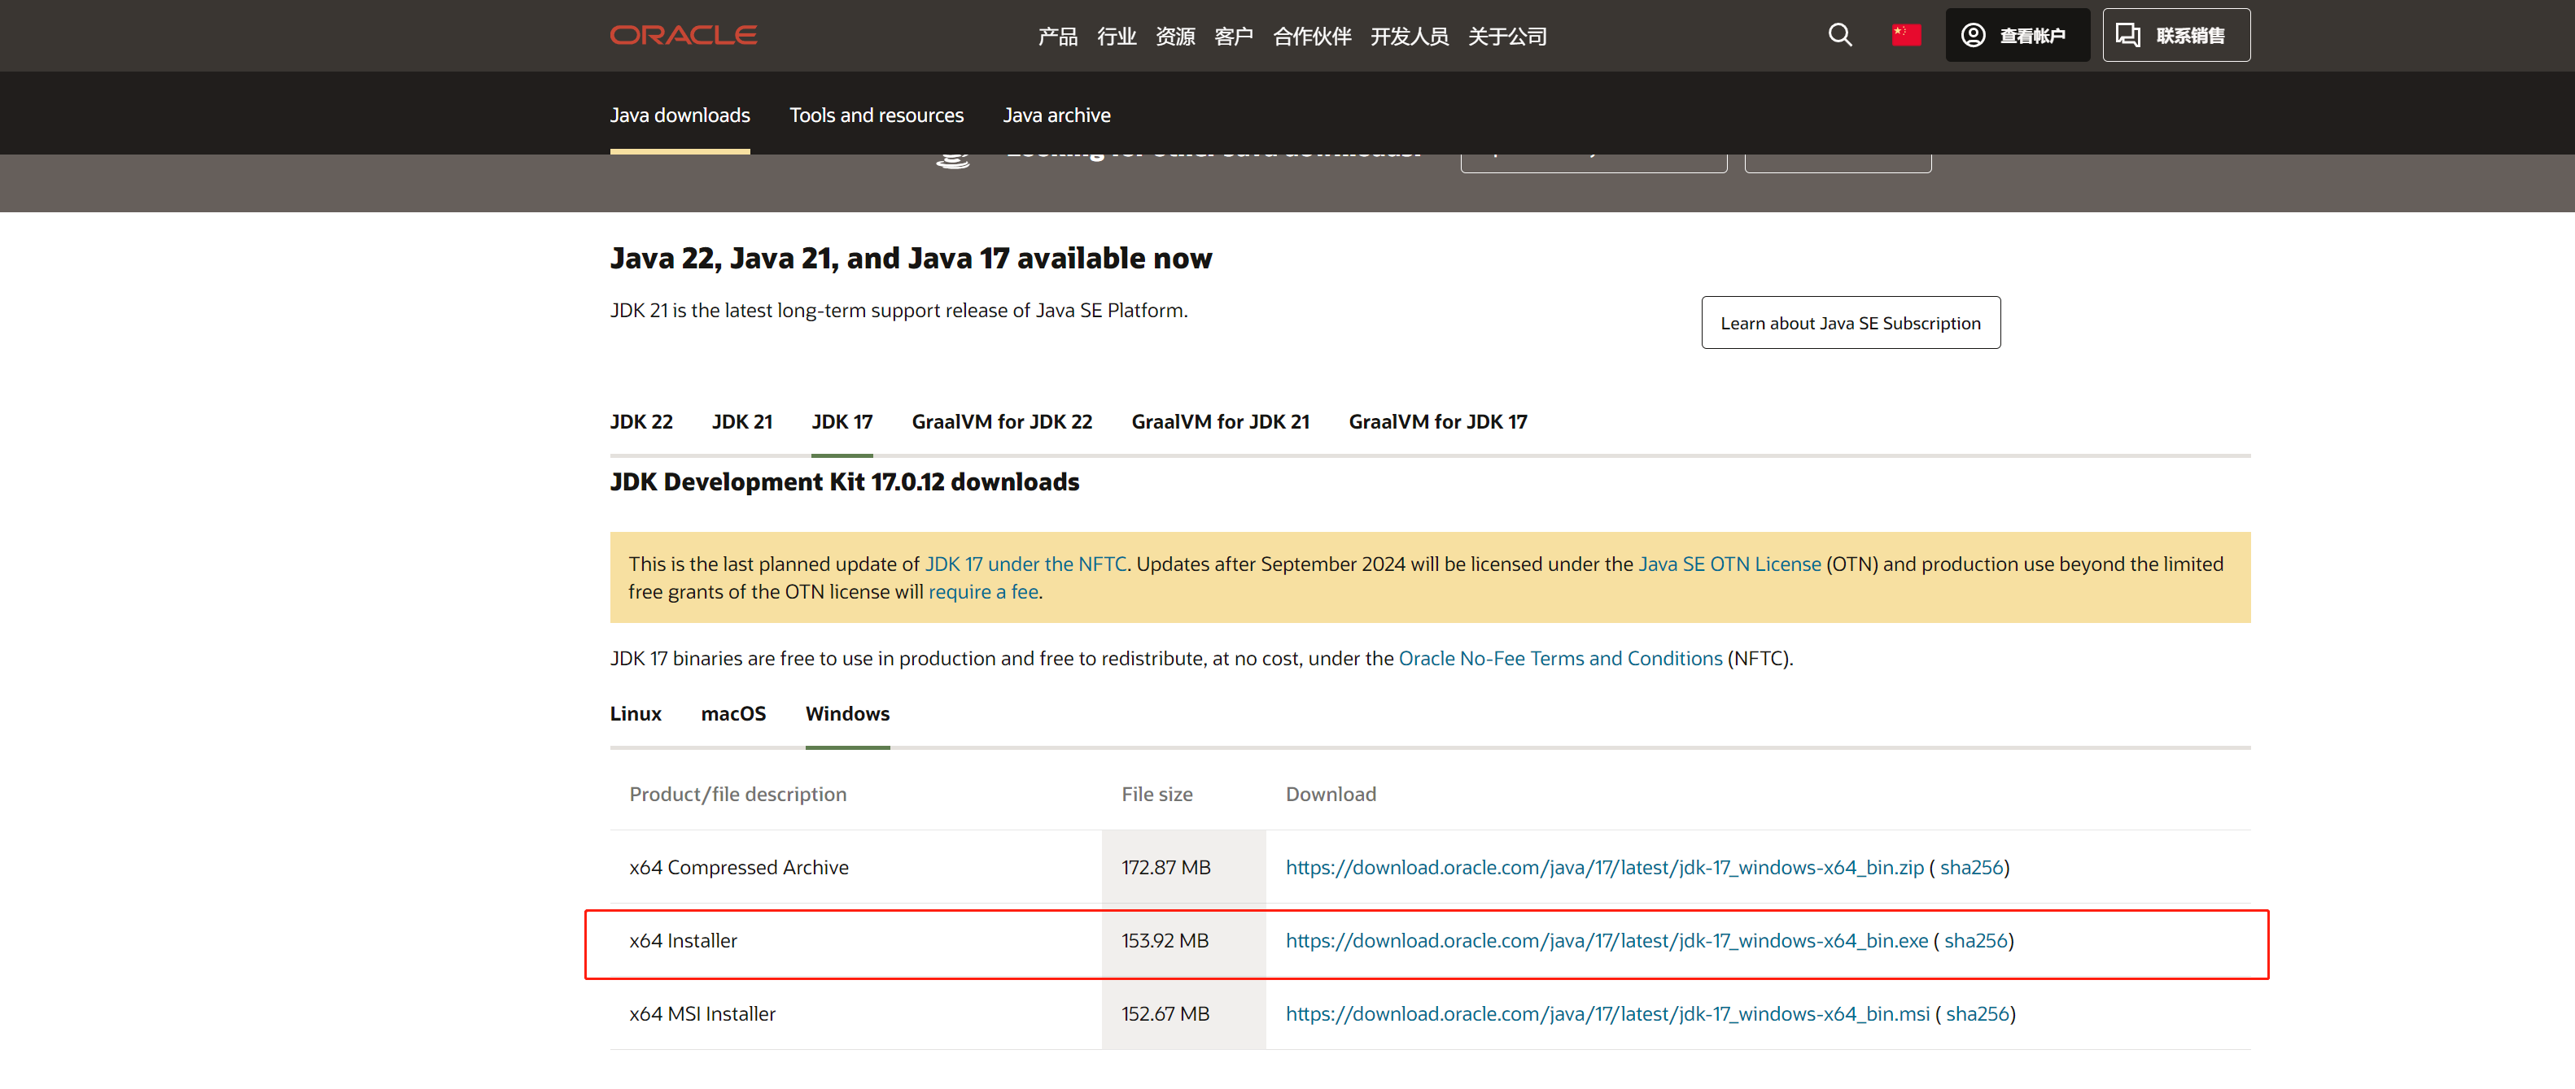Viewport: 2575px width, 1089px height.
Task: Open JDK 17 under the NFTC link
Action: click(x=1025, y=564)
